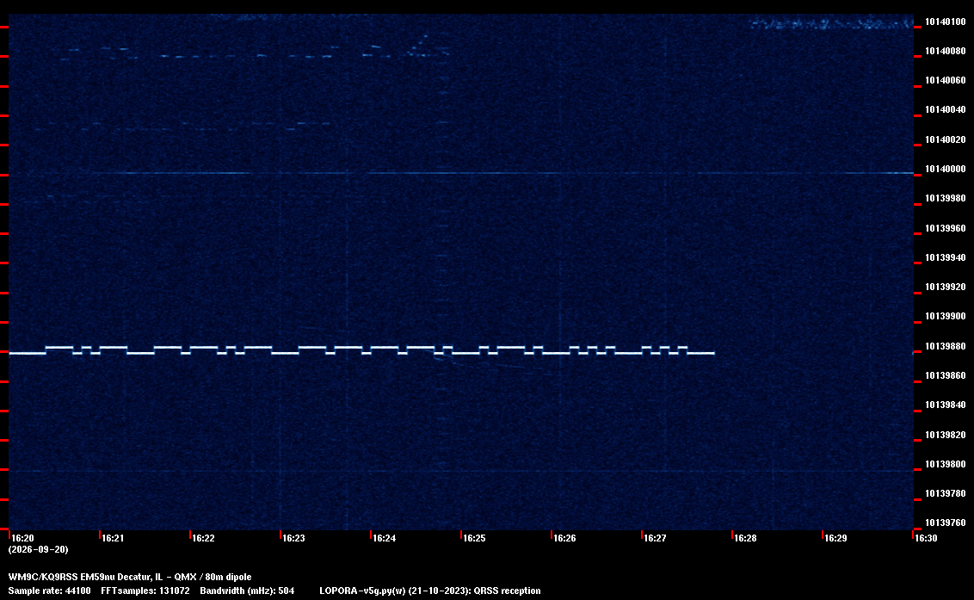Click the WM9C/KQ9RSS station caption
The width and height of the screenshot is (974, 600).
tap(130, 577)
